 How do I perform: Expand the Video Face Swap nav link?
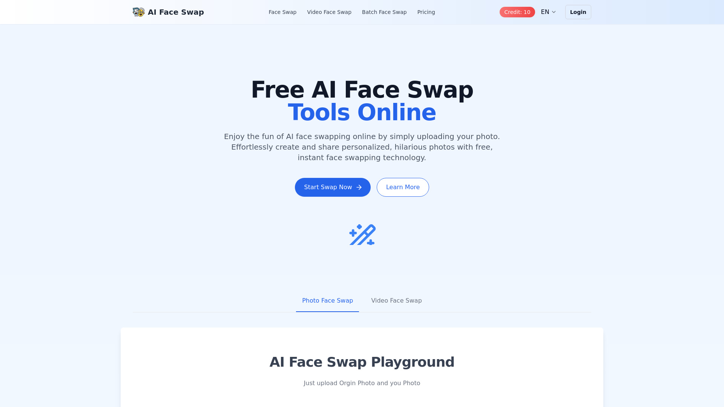click(x=329, y=12)
